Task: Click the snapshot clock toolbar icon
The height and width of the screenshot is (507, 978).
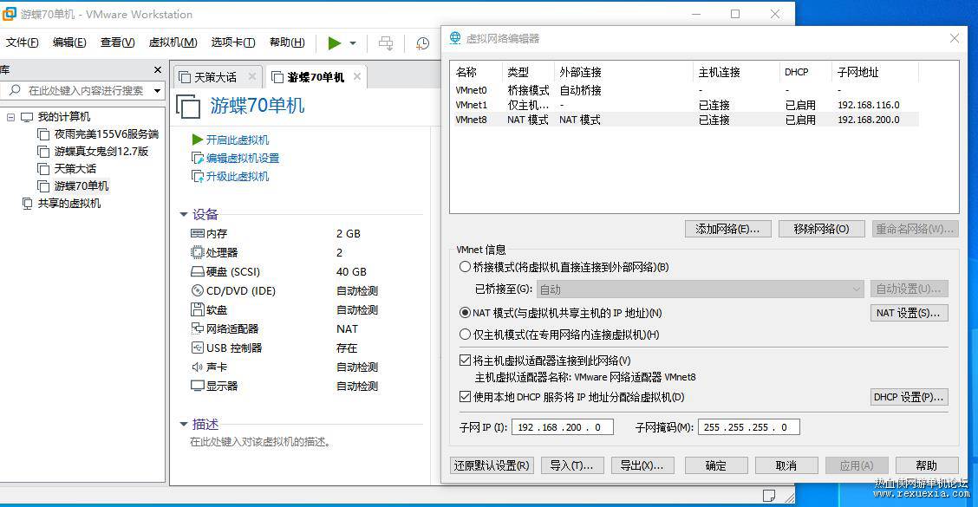Action: click(422, 43)
